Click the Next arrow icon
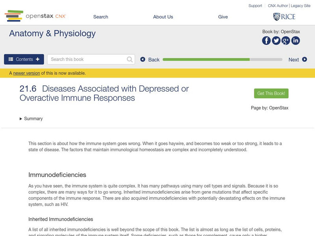Viewport: 315px width, 236px height. coord(304,59)
